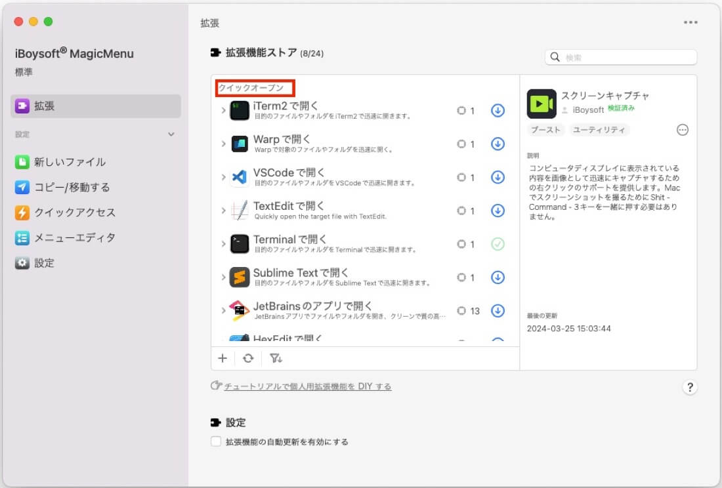Click the Terminal app icon
Image resolution: width=722 pixels, height=488 pixels.
[240, 244]
